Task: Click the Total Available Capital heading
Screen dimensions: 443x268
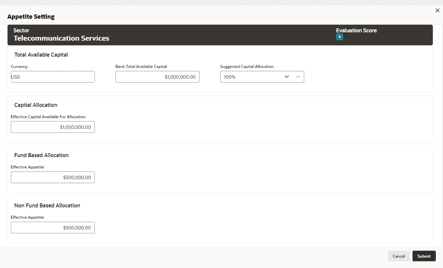Action: (41, 55)
